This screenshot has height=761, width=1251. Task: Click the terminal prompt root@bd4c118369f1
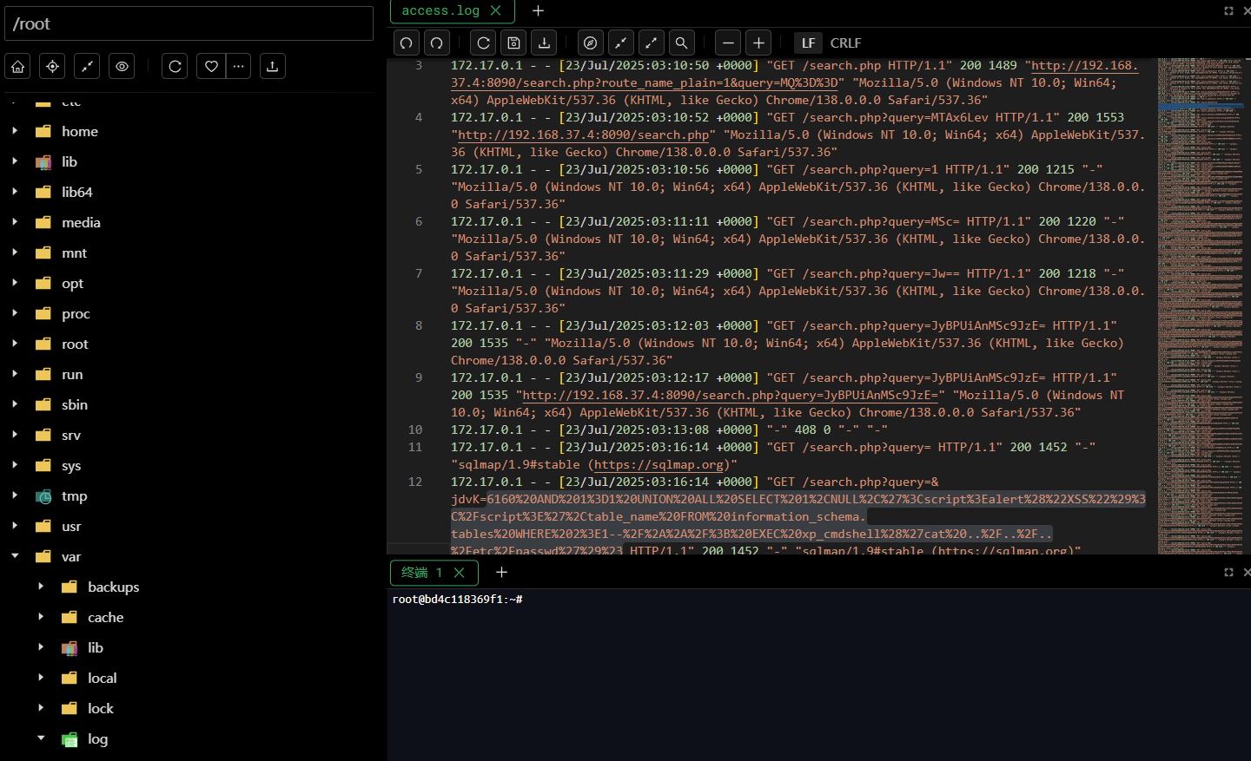coord(457,600)
